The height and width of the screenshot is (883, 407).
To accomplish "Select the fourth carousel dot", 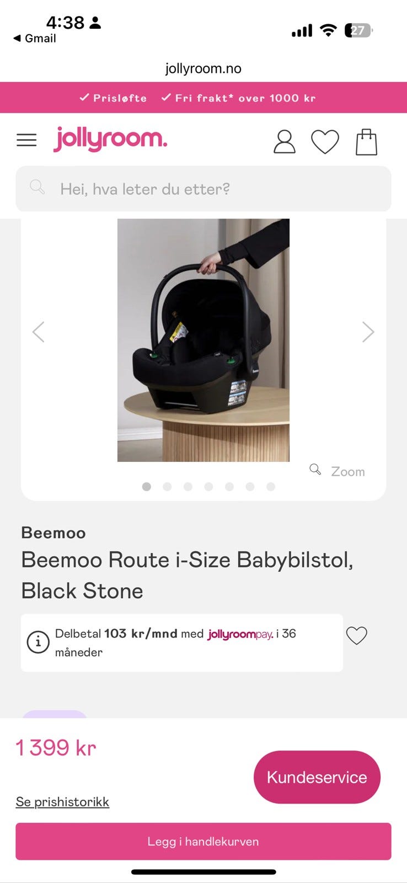I will coord(208,486).
